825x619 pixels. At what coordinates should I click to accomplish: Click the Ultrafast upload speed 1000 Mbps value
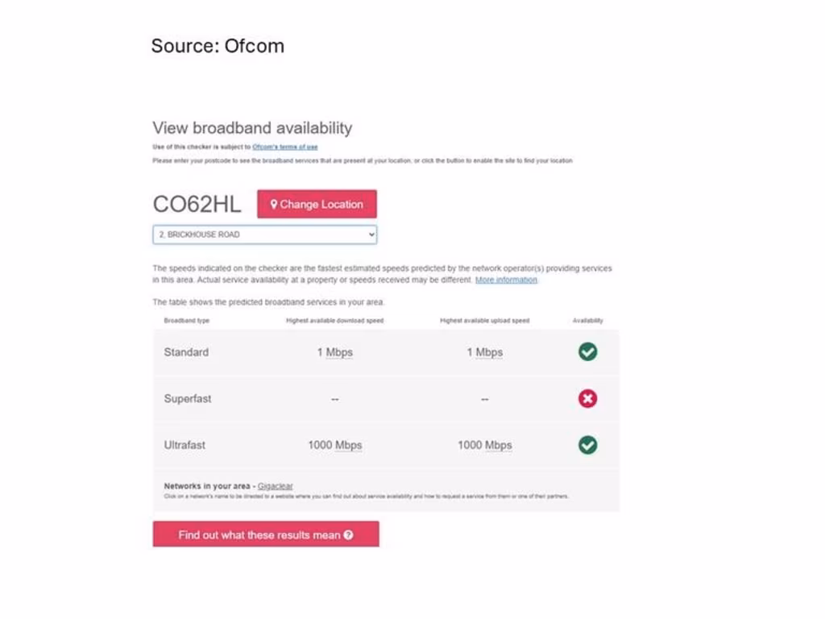point(484,445)
